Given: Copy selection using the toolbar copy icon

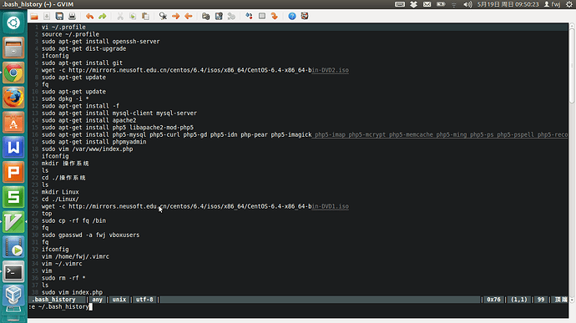Looking at the screenshot, I should point(133,16).
